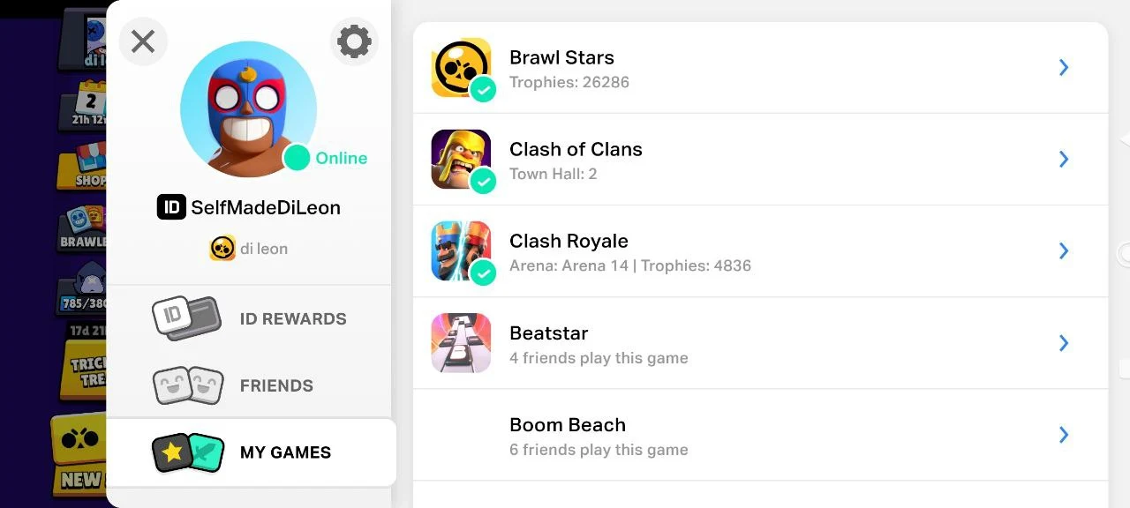Click the green Online status indicator
Screen dimensions: 1130x508
click(x=298, y=158)
